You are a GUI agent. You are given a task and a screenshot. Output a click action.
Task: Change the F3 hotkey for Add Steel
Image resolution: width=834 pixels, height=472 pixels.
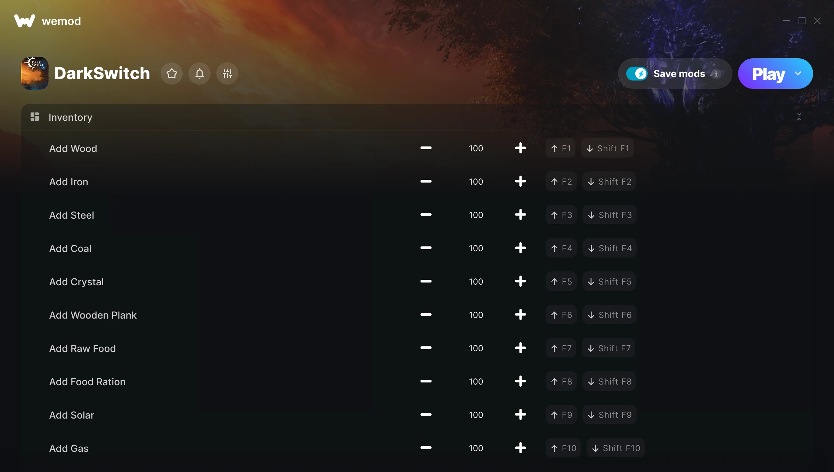coord(561,215)
